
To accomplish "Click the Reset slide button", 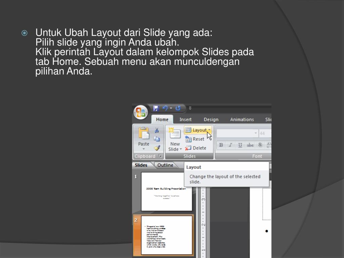I will (195, 139).
